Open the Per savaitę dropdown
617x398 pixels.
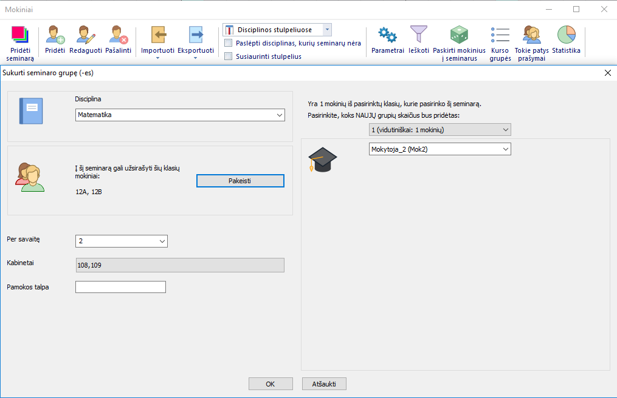[x=162, y=241]
